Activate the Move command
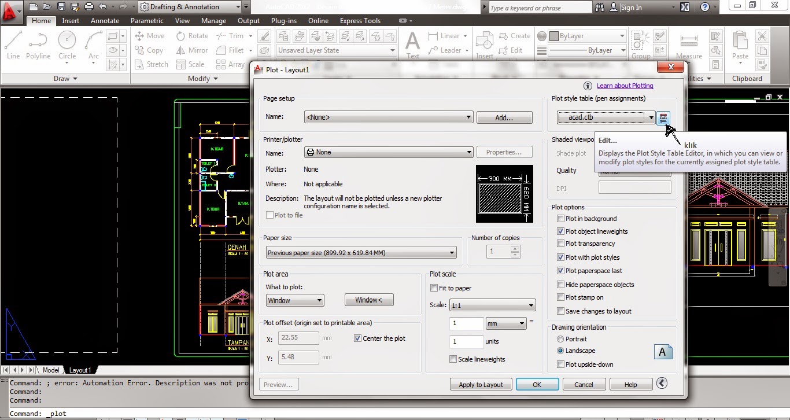This screenshot has width=790, height=420. click(x=149, y=35)
